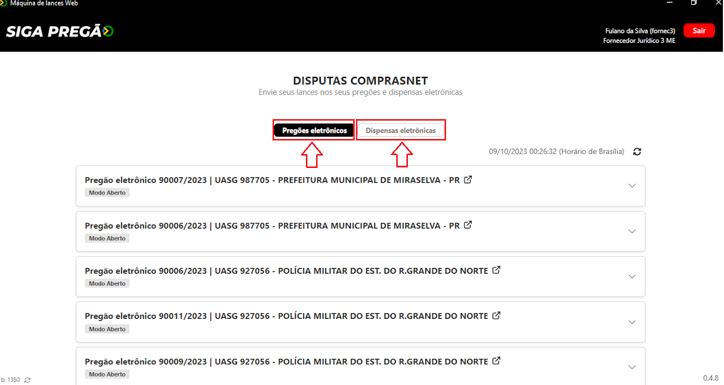Click the SIGA PREGÃO logo
The height and width of the screenshot is (385, 724).
[60, 32]
